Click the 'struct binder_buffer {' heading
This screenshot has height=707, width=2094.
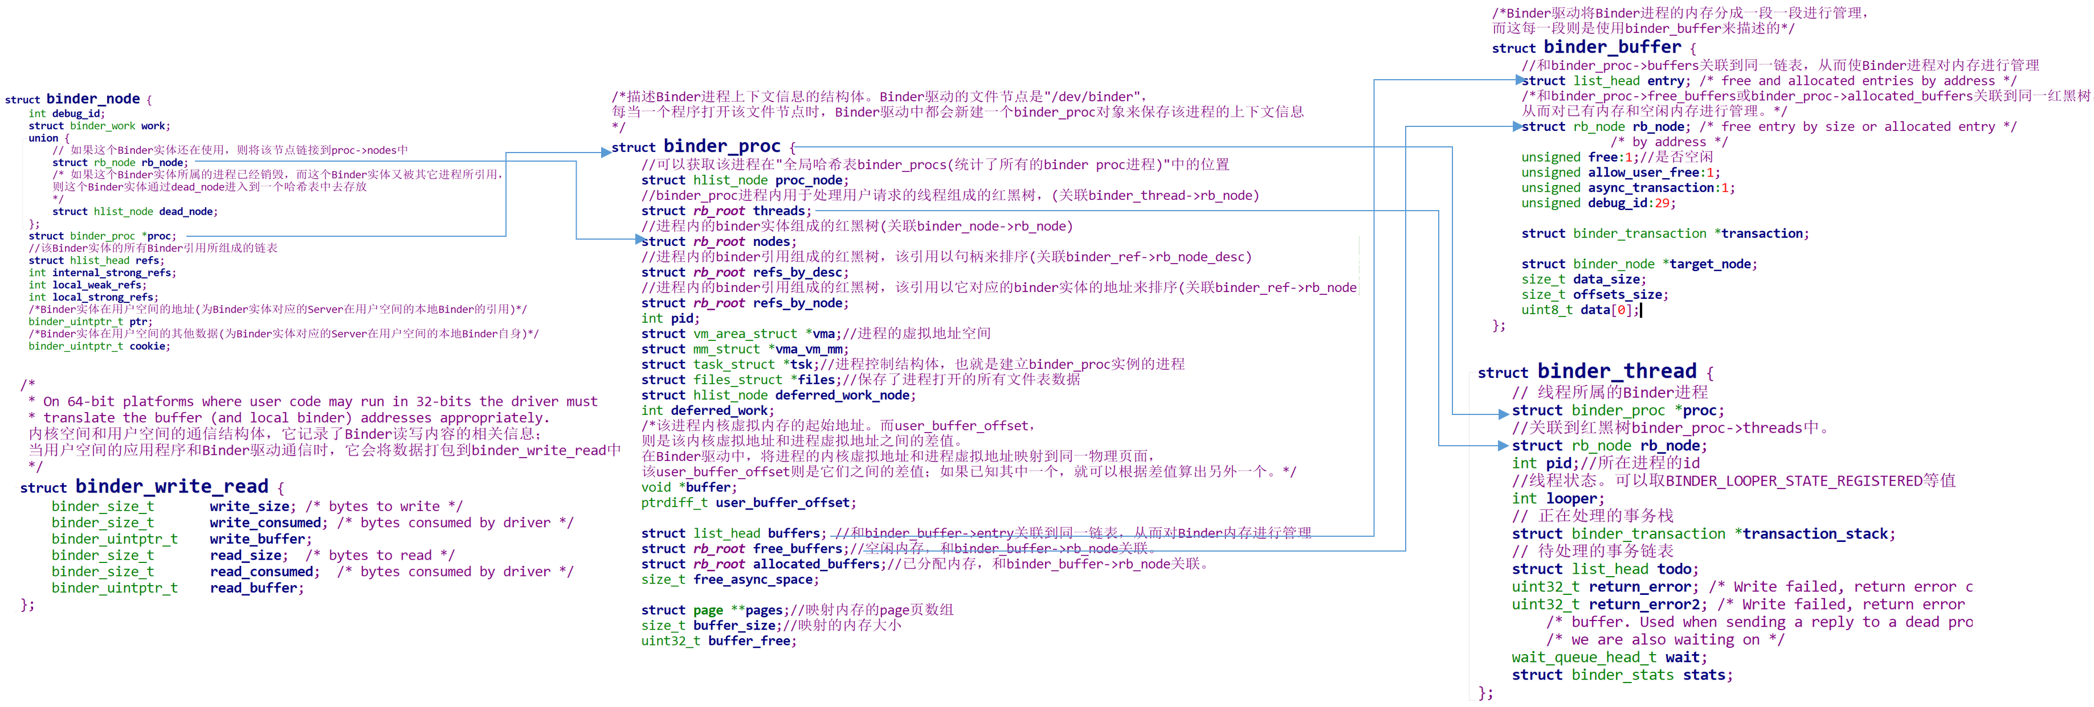point(1594,48)
